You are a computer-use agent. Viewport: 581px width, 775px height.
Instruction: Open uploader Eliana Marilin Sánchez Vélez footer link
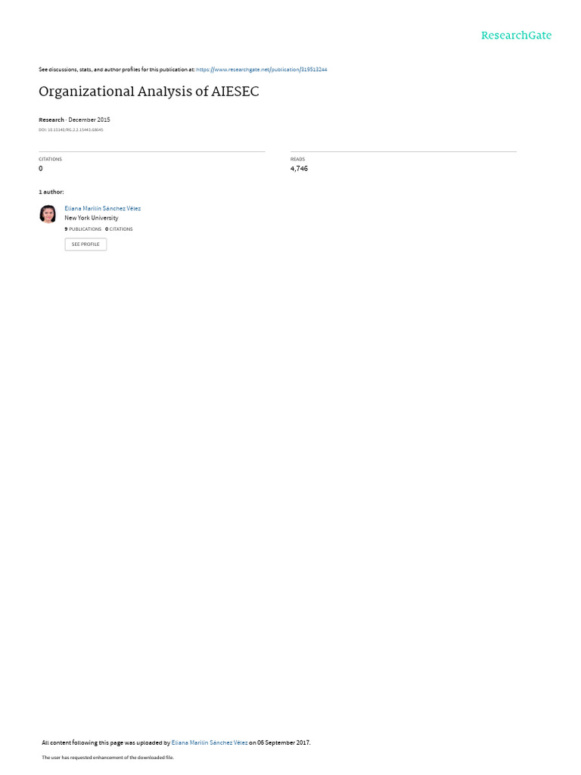(x=210, y=742)
